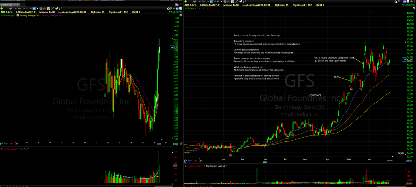Click share arrow icon on left chart
The image size is (416, 187).
coord(61,8)
